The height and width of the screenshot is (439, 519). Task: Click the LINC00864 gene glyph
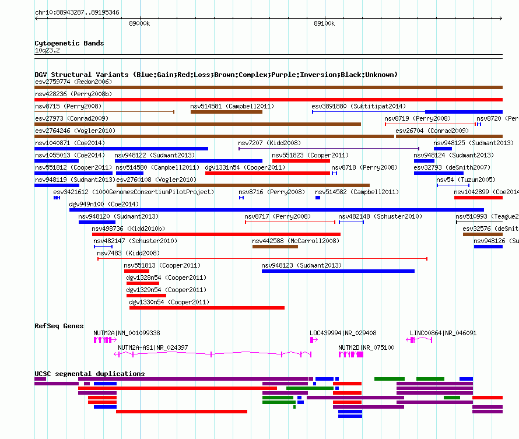[x=419, y=340]
